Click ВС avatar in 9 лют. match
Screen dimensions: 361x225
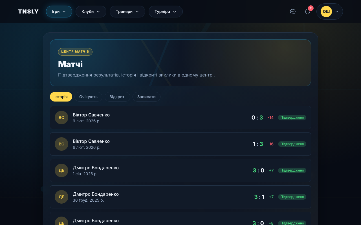tap(61, 118)
